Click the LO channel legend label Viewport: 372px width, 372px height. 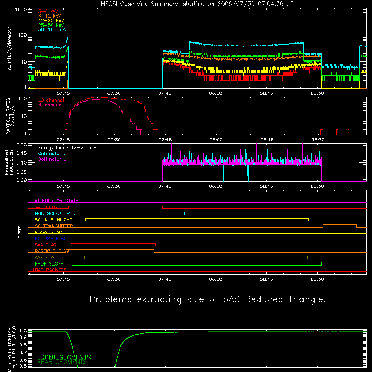[x=51, y=100]
